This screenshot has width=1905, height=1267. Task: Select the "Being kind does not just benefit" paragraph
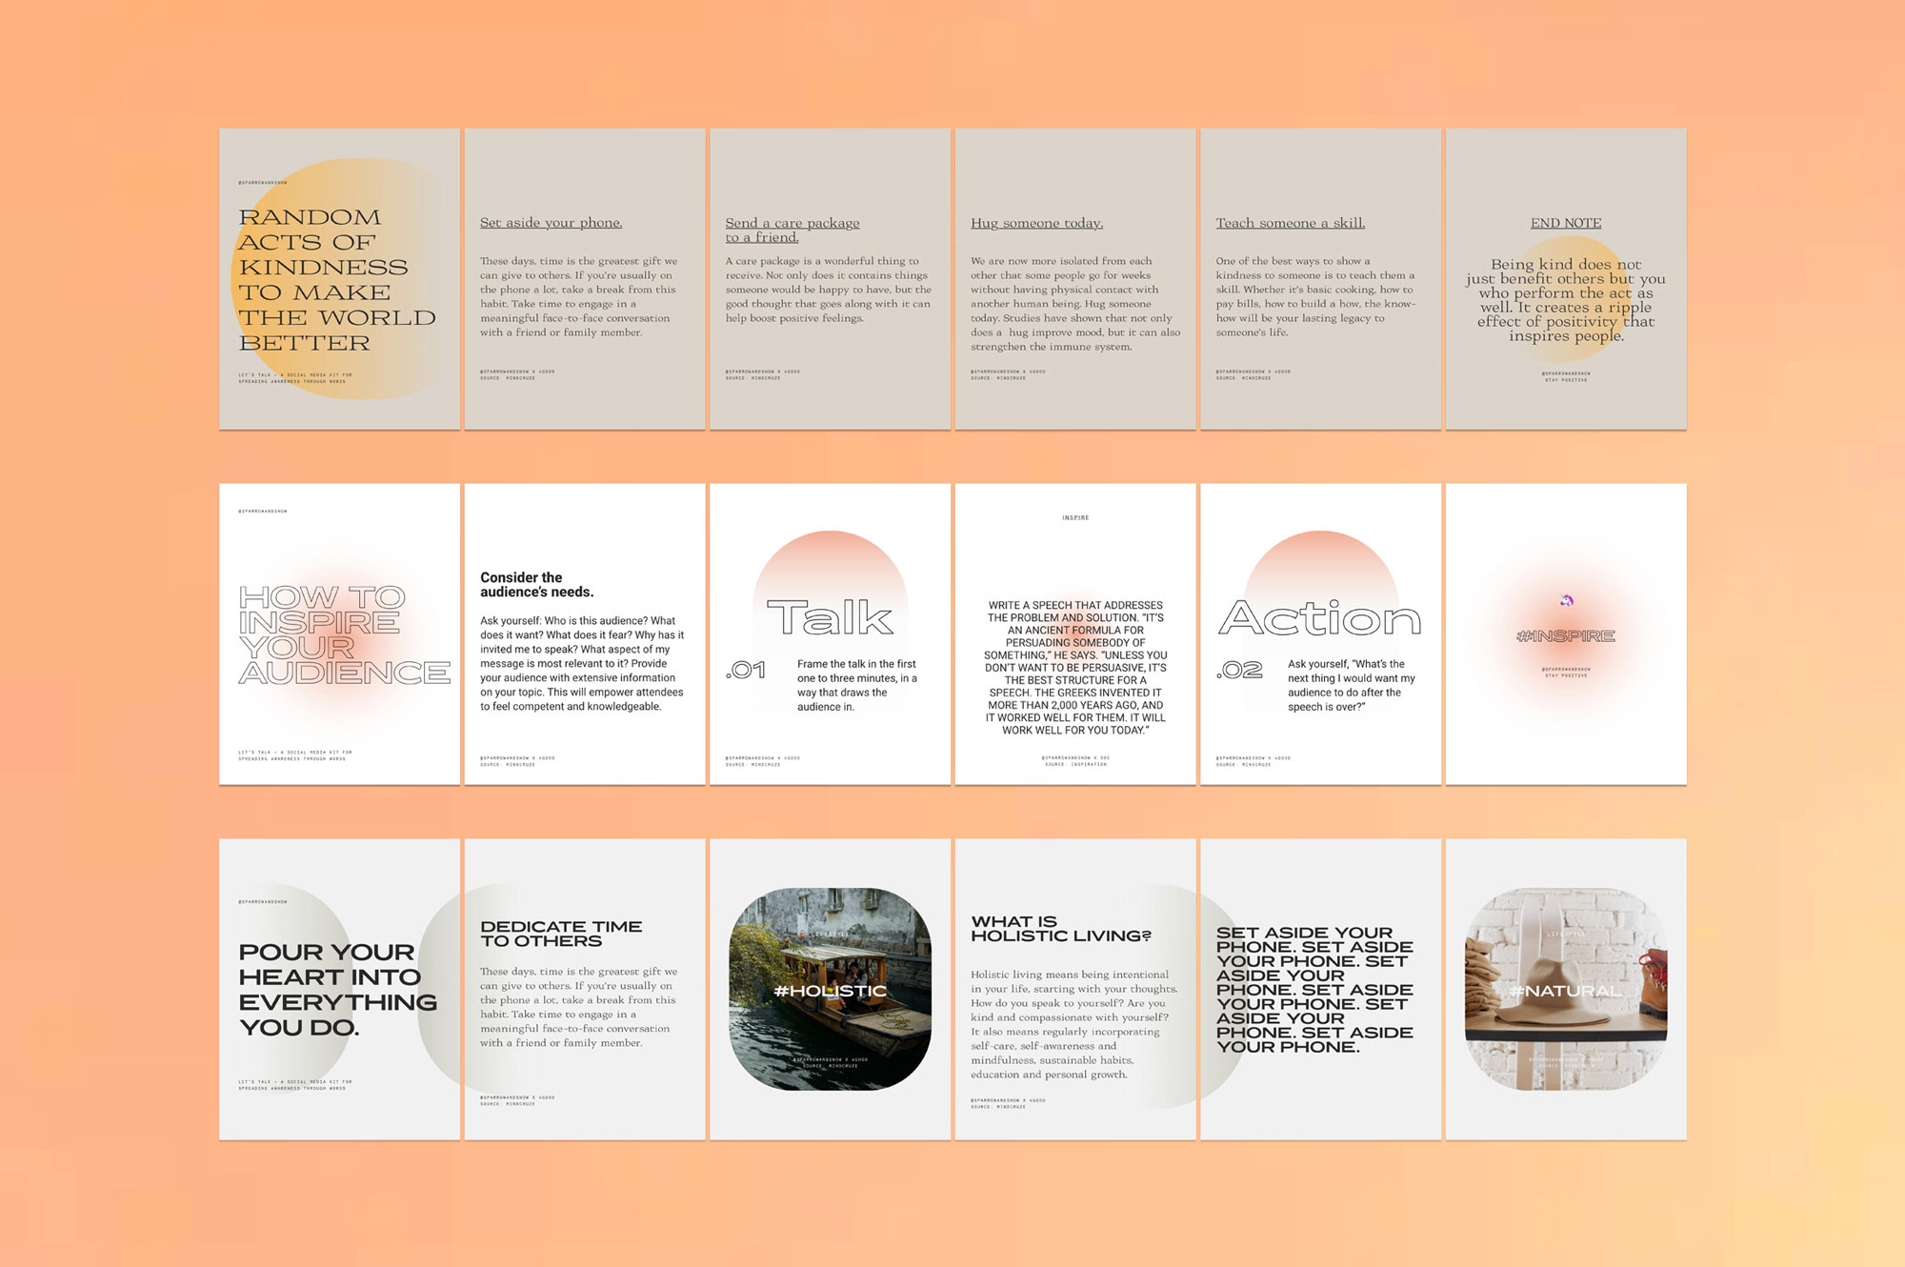pos(1566,300)
